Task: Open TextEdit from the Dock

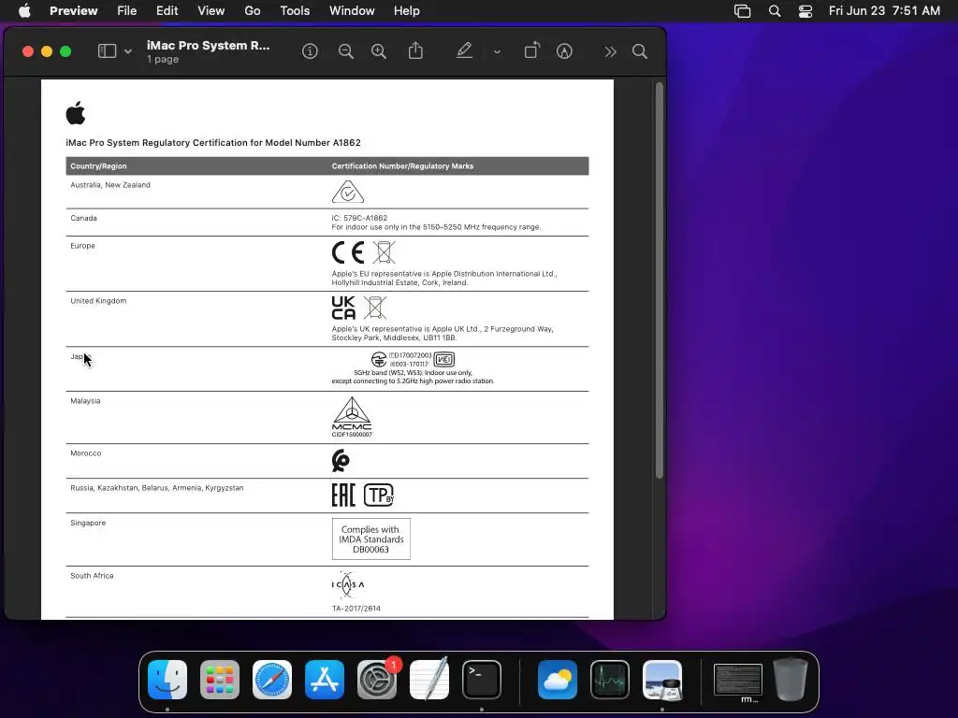Action: point(429,680)
